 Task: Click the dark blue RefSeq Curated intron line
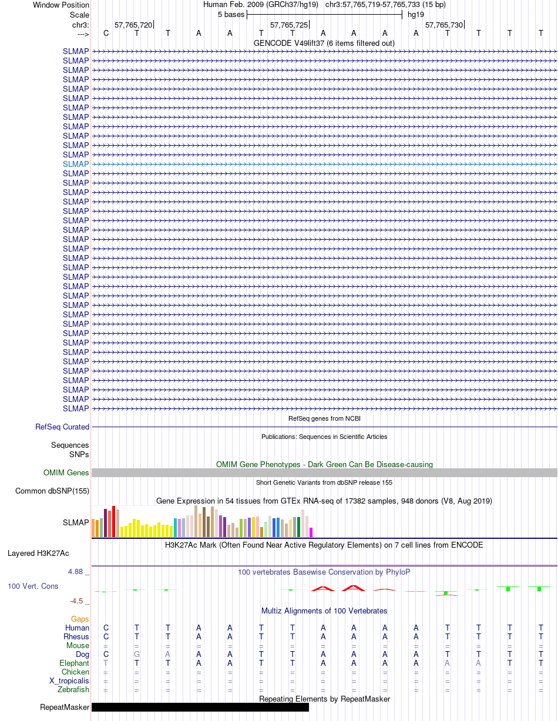click(324, 427)
